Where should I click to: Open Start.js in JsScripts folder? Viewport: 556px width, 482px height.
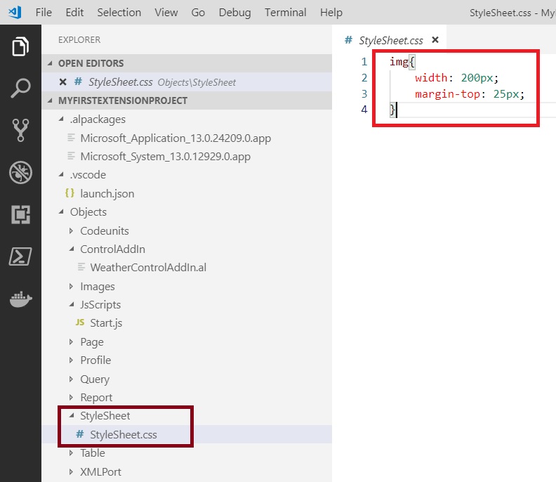[106, 323]
